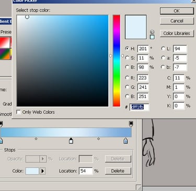Click the Cyan percentage field

click(x=179, y=78)
